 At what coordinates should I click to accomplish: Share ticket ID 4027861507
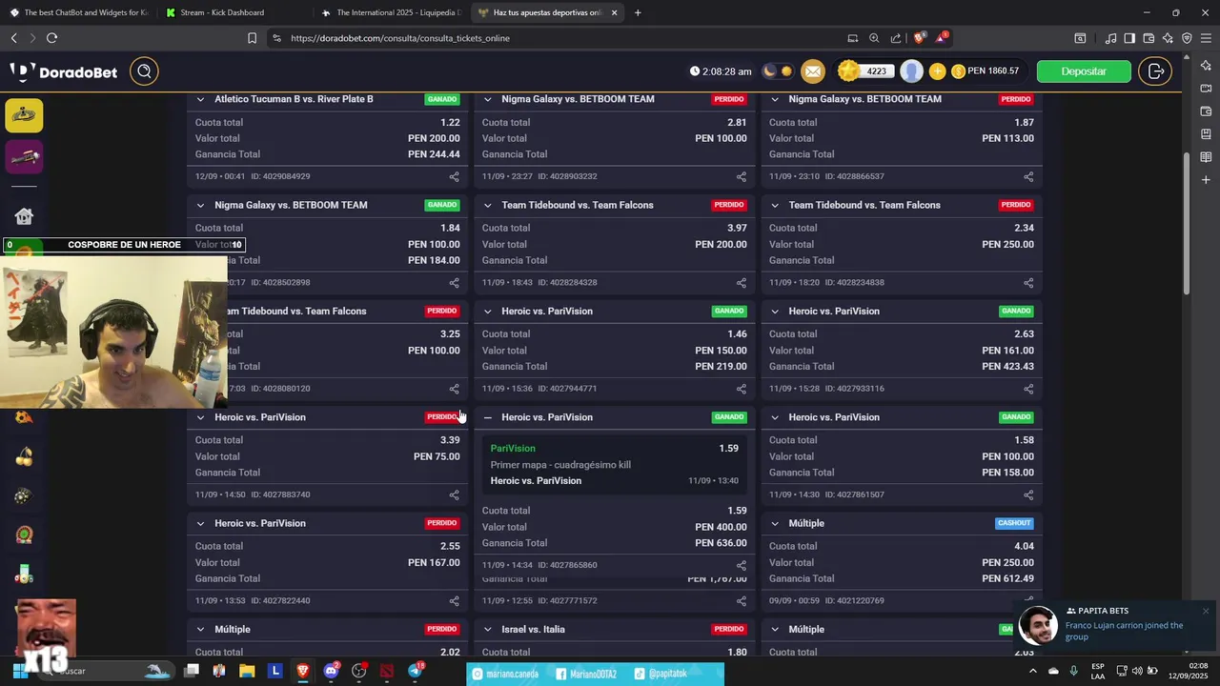pyautogui.click(x=1028, y=494)
